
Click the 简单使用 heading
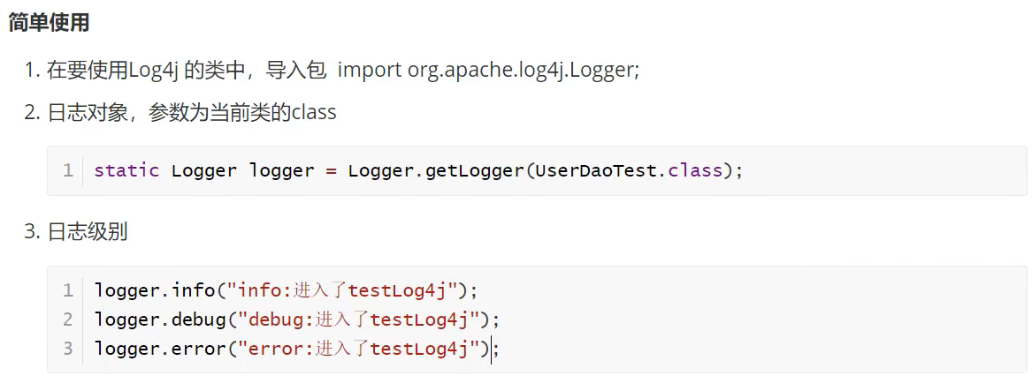click(x=49, y=23)
